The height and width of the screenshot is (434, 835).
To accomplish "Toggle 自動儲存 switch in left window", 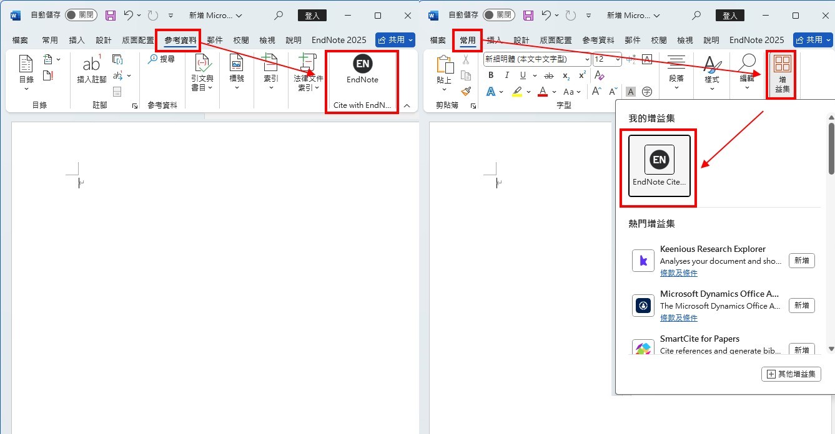I will coord(81,15).
